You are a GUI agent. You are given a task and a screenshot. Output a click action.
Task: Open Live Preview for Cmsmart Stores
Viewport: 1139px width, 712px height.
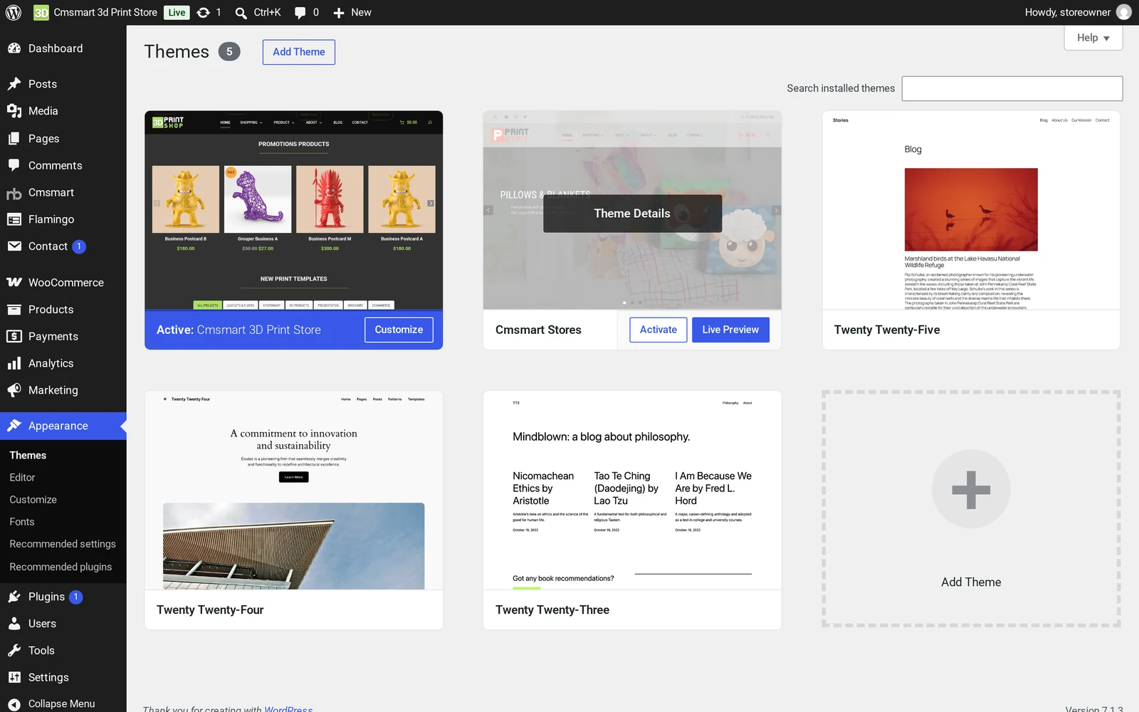(x=730, y=330)
